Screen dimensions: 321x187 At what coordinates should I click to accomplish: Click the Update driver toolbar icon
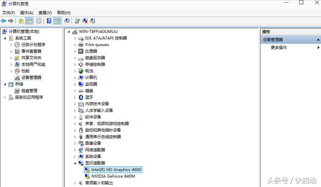[77, 21]
